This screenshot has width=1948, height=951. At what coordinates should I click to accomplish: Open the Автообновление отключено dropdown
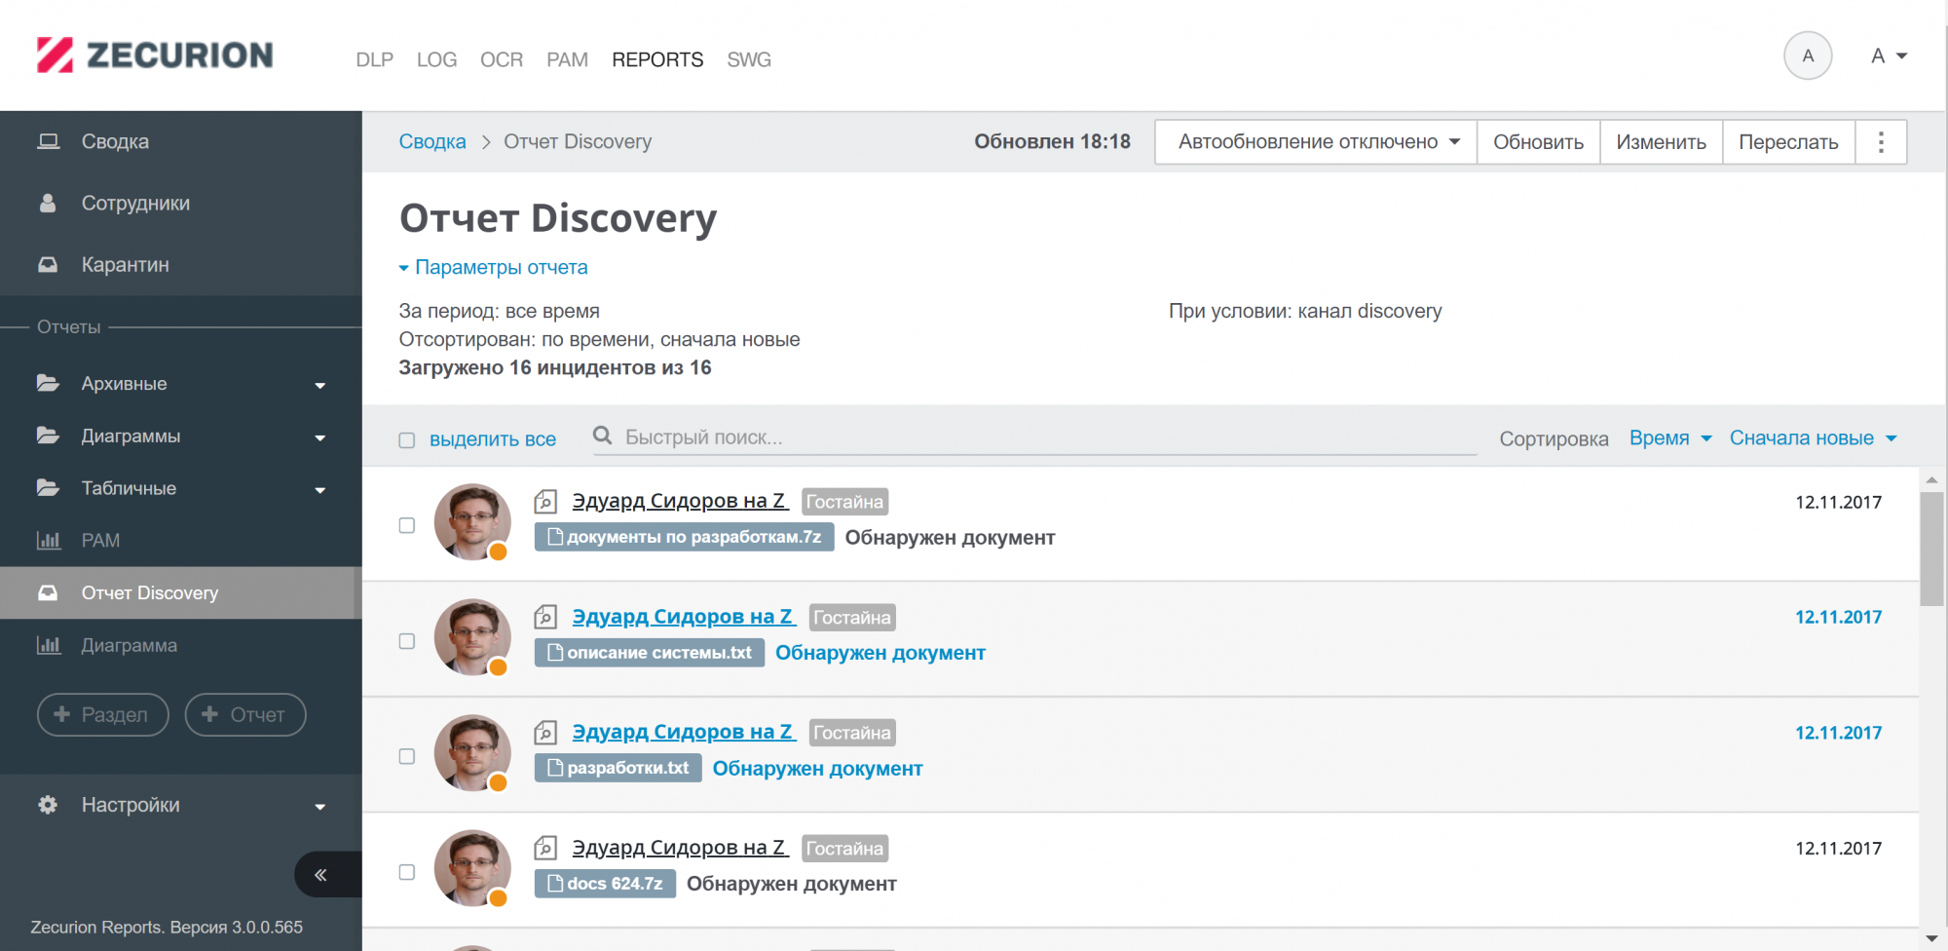coord(1313,141)
